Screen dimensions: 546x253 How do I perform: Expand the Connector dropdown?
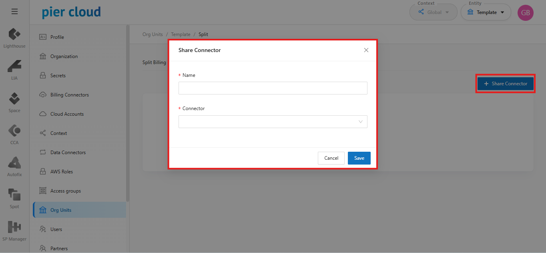273,122
